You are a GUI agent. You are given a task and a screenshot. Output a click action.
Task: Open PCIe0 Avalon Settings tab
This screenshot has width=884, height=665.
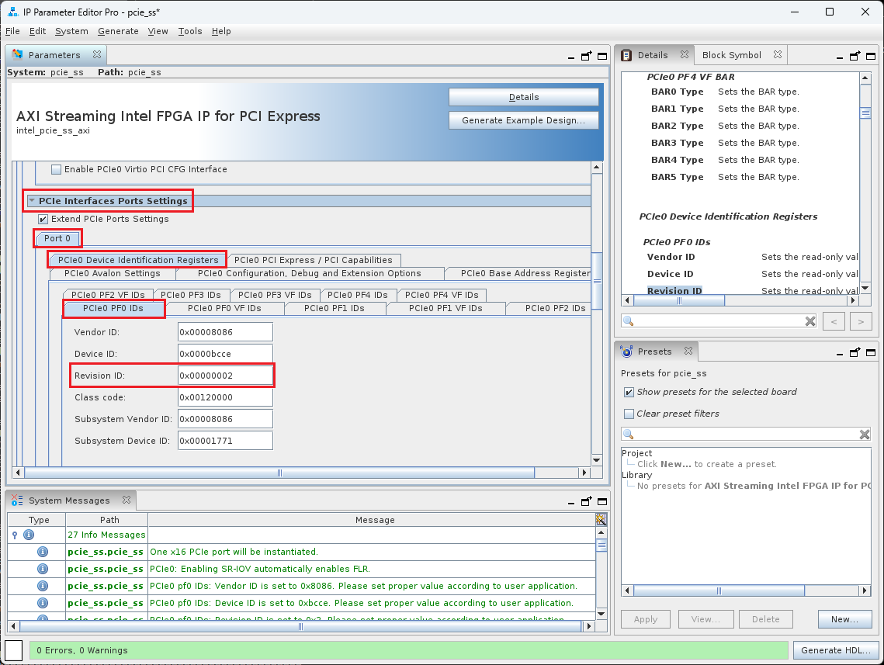(x=113, y=273)
